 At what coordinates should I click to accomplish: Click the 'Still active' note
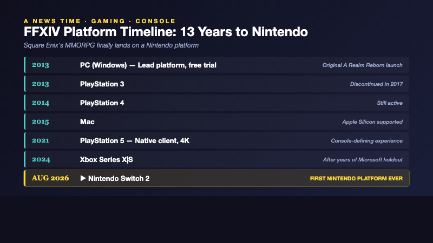pyautogui.click(x=390, y=103)
